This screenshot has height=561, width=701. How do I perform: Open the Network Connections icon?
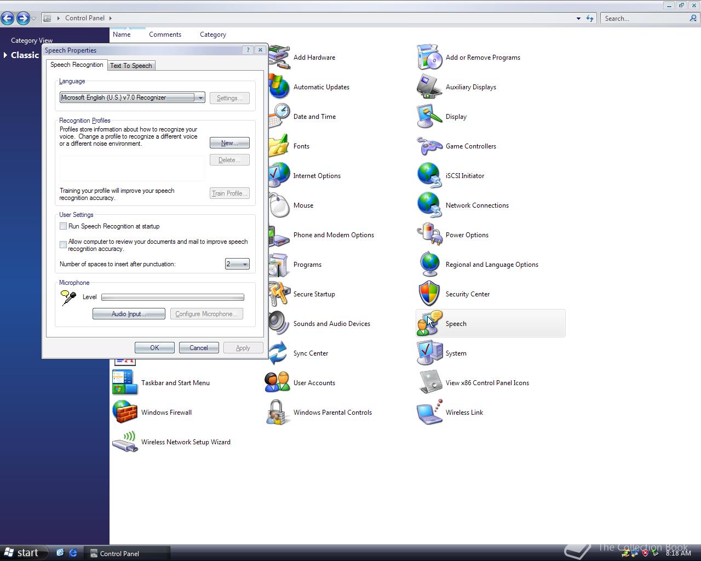tap(429, 205)
